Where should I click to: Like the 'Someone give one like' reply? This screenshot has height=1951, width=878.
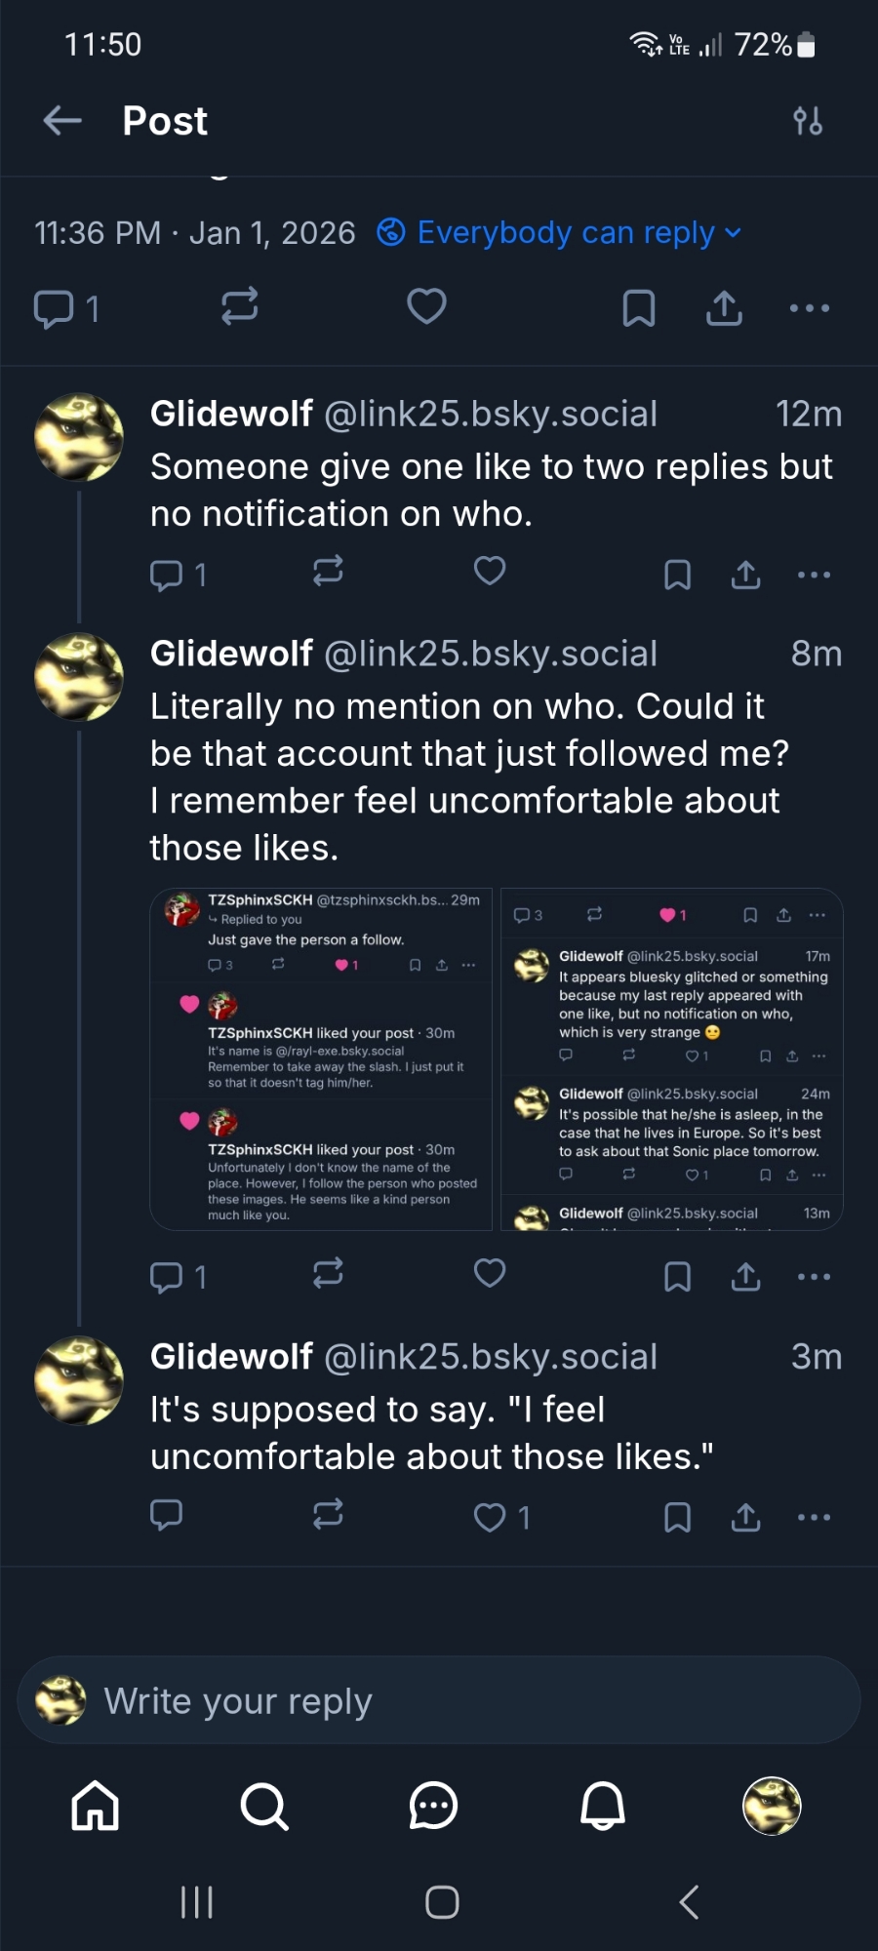tap(490, 572)
